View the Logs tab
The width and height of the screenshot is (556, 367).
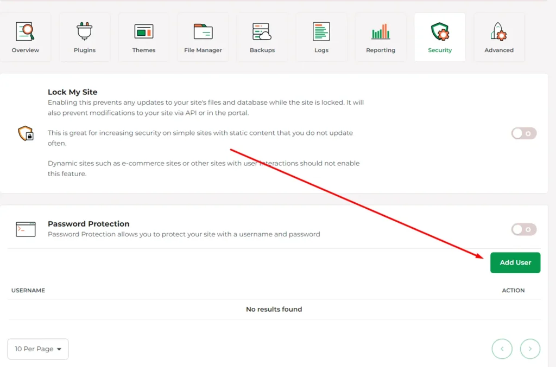(x=321, y=37)
